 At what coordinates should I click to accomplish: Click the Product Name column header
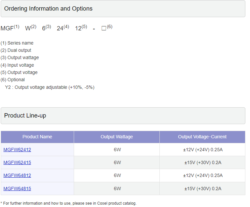[37, 137]
